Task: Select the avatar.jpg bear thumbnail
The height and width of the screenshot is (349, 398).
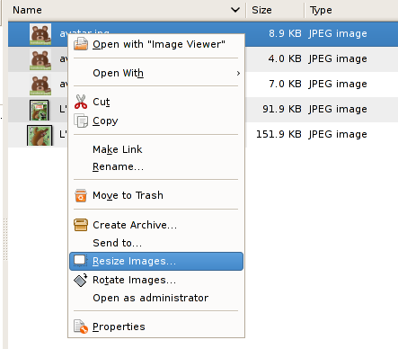Action: tap(40, 34)
